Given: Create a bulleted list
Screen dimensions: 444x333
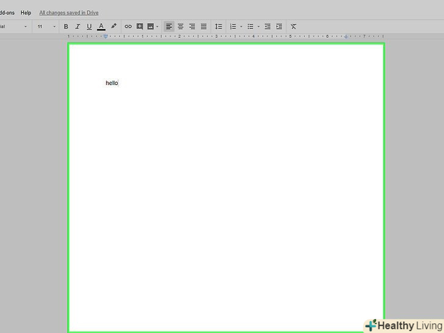Looking at the screenshot, I should 250,27.
